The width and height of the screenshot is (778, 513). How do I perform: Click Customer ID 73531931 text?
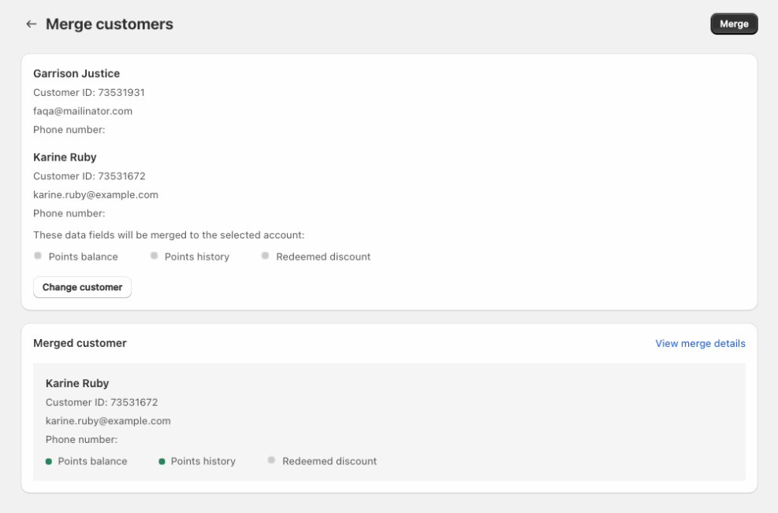[89, 93]
